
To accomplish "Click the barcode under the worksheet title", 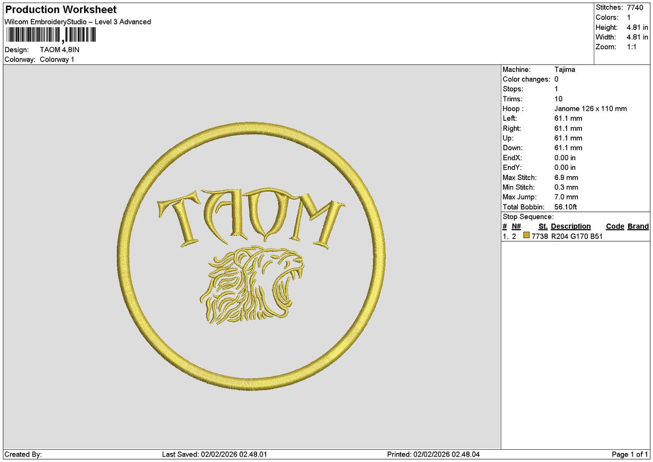I will (x=51, y=35).
